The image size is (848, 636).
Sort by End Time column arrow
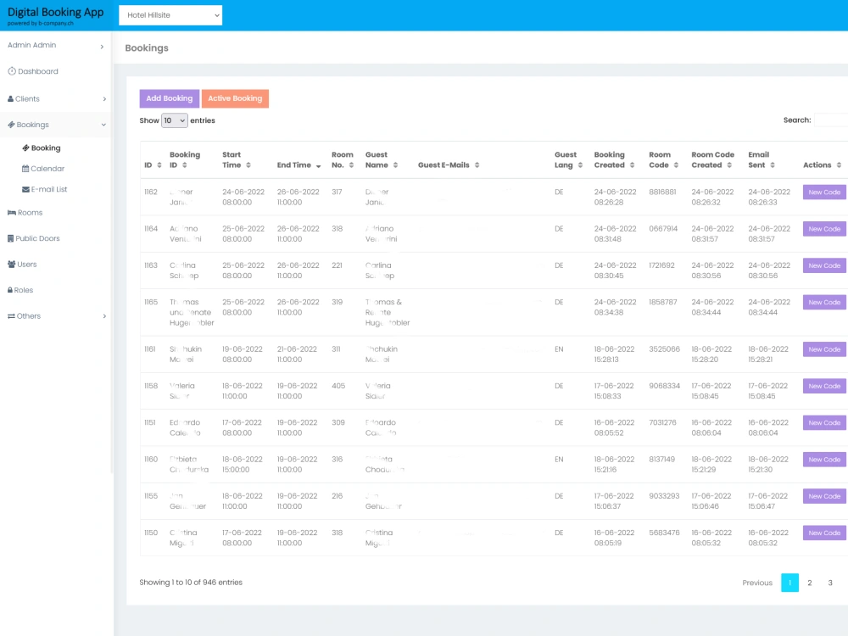[x=319, y=166]
